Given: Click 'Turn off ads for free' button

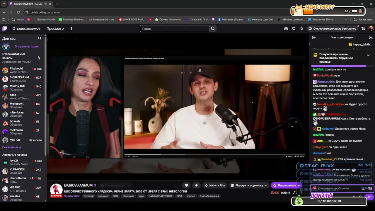Looking at the screenshot, I should click(x=333, y=28).
